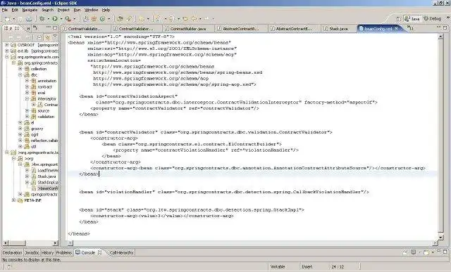451x272 pixels.
Task: Open the Call Hierarchy view tab
Action: 121,253
